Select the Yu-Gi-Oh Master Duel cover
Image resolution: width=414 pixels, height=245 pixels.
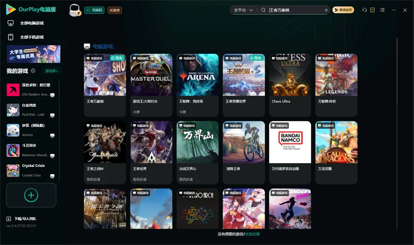151,75
